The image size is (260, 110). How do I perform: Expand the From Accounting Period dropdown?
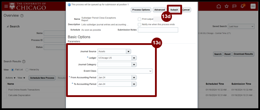134,77
